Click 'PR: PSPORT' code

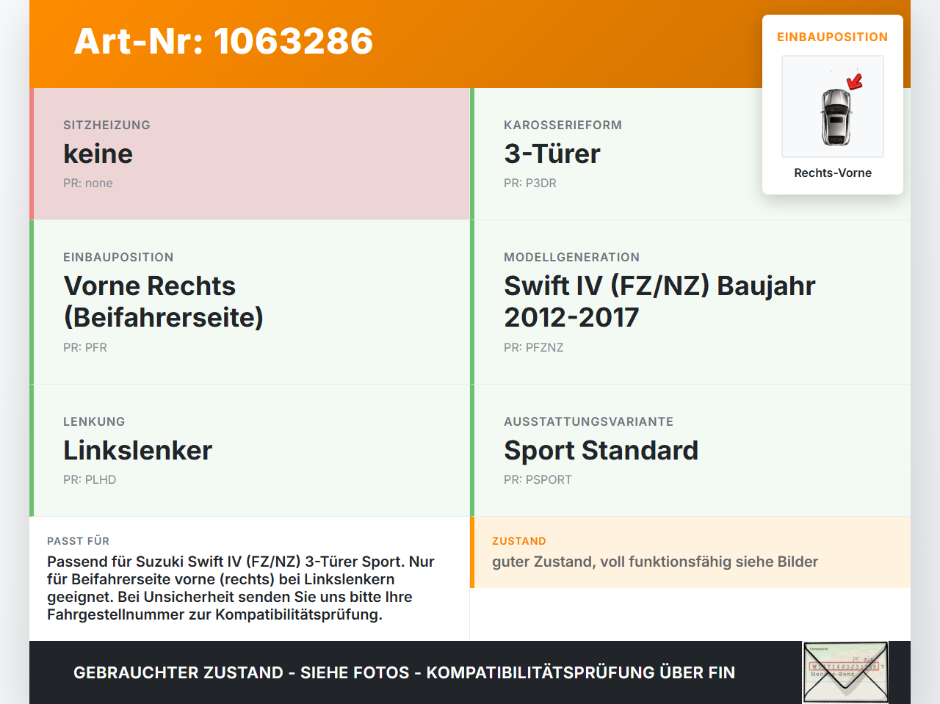point(538,479)
